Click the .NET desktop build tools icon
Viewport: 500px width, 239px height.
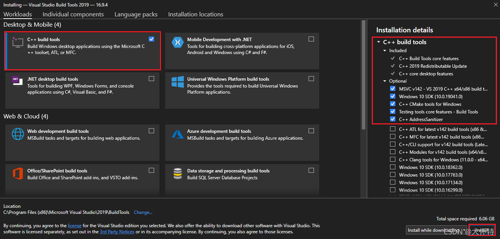coord(18,81)
